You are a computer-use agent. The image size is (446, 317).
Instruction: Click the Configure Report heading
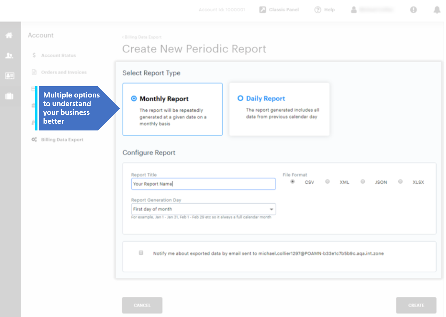[149, 153]
